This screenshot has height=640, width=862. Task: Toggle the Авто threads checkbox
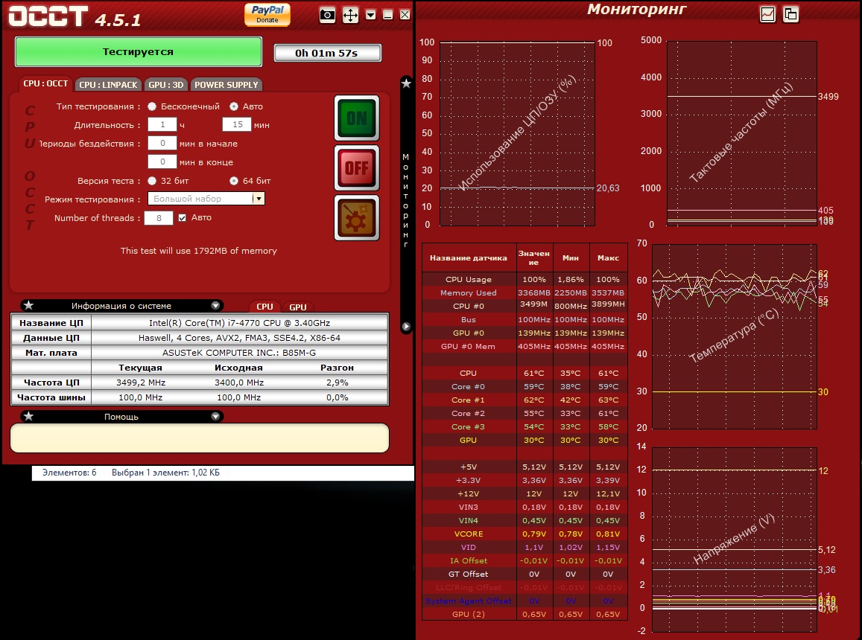(182, 218)
